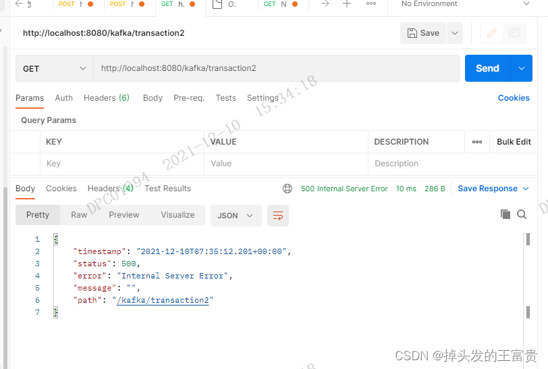The image size is (548, 369).
Task: Open the Auth tab
Action: [x=63, y=98]
